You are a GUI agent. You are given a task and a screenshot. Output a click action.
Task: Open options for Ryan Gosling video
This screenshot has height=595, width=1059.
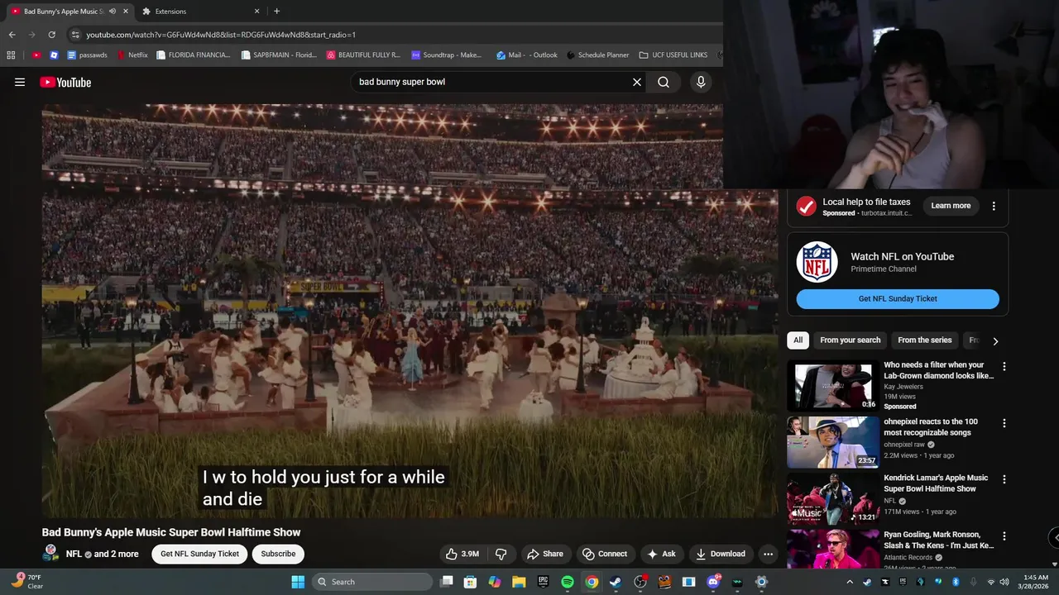(1004, 535)
